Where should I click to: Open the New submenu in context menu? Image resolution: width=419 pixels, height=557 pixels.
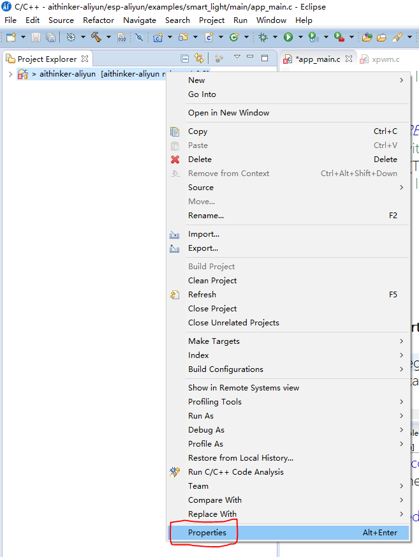[x=288, y=80]
